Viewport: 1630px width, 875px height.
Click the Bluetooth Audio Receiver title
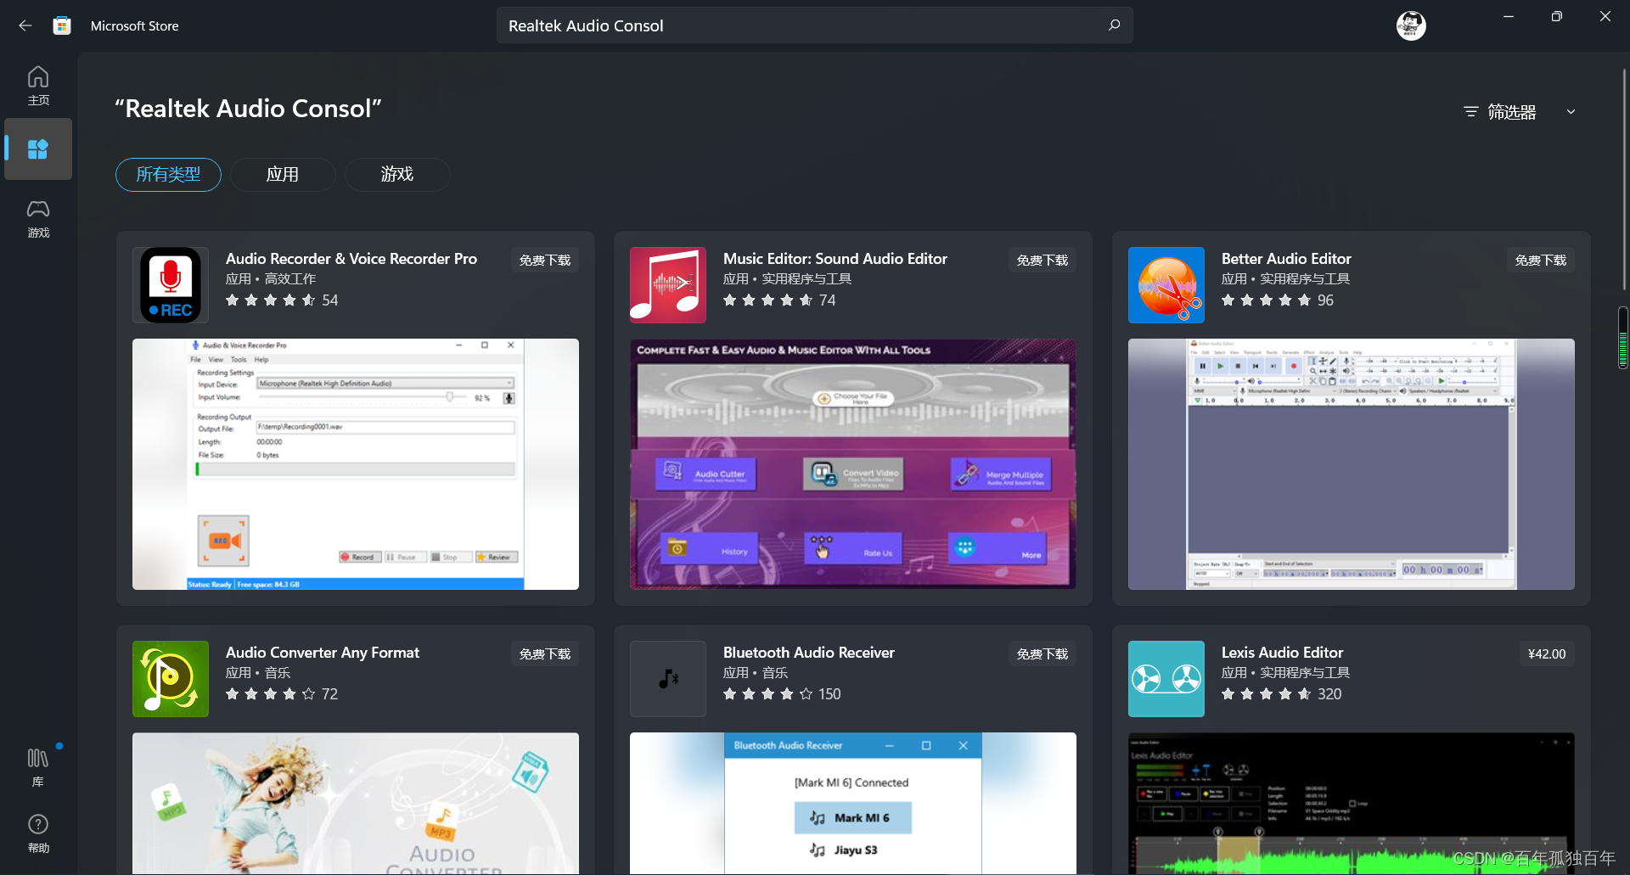point(809,653)
